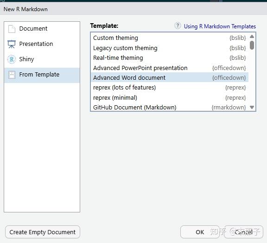This screenshot has width=267, height=243.
Task: Select the Document category label
Action: click(x=33, y=28)
